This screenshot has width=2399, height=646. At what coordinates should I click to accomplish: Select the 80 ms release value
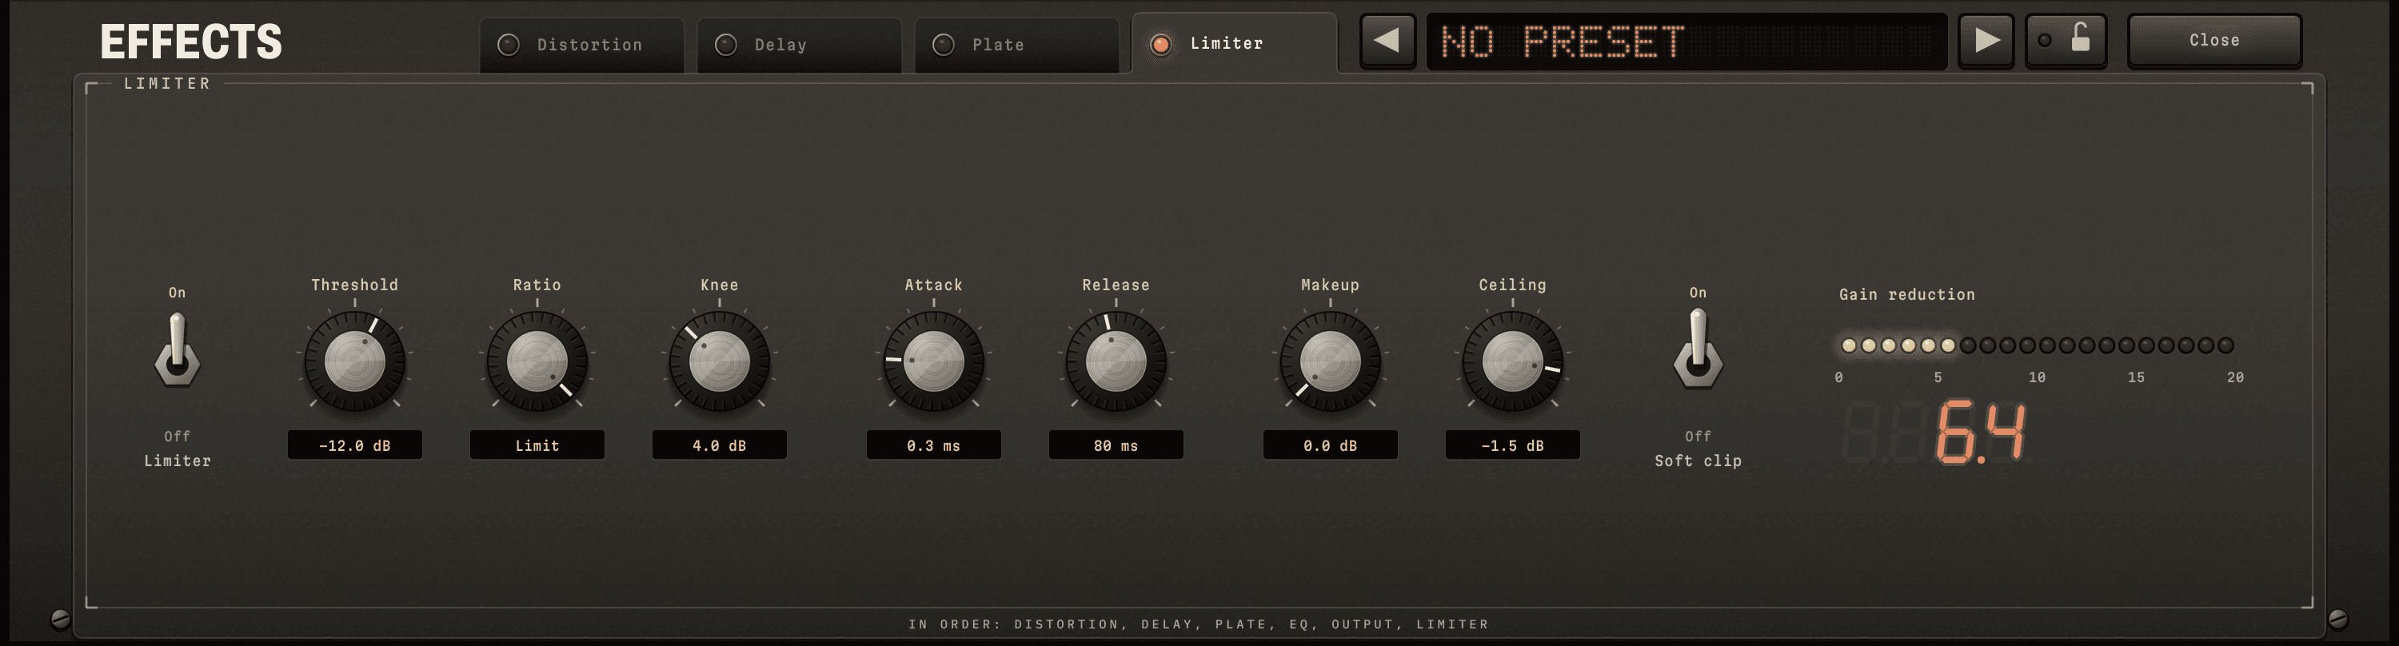[1116, 445]
